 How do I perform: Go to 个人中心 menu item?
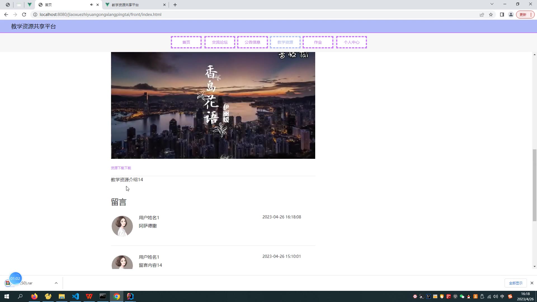tap(351, 42)
